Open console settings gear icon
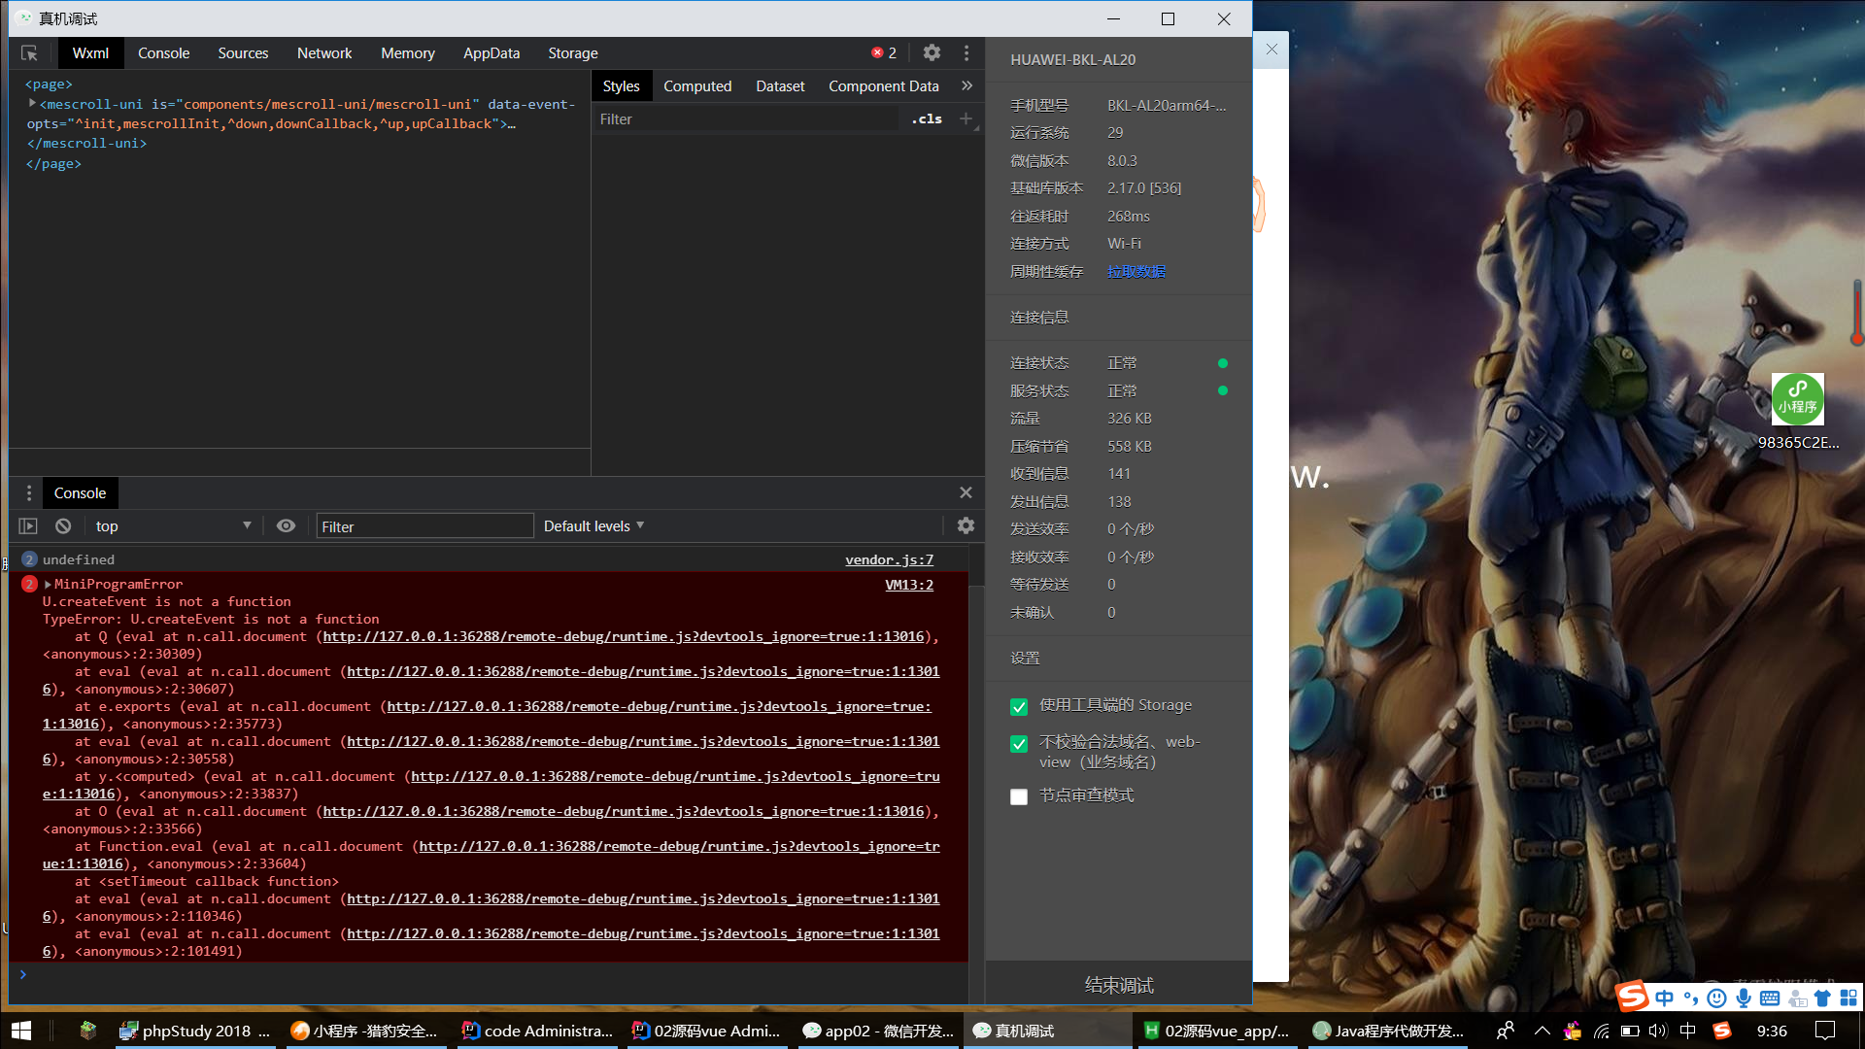The height and width of the screenshot is (1049, 1865). [966, 525]
